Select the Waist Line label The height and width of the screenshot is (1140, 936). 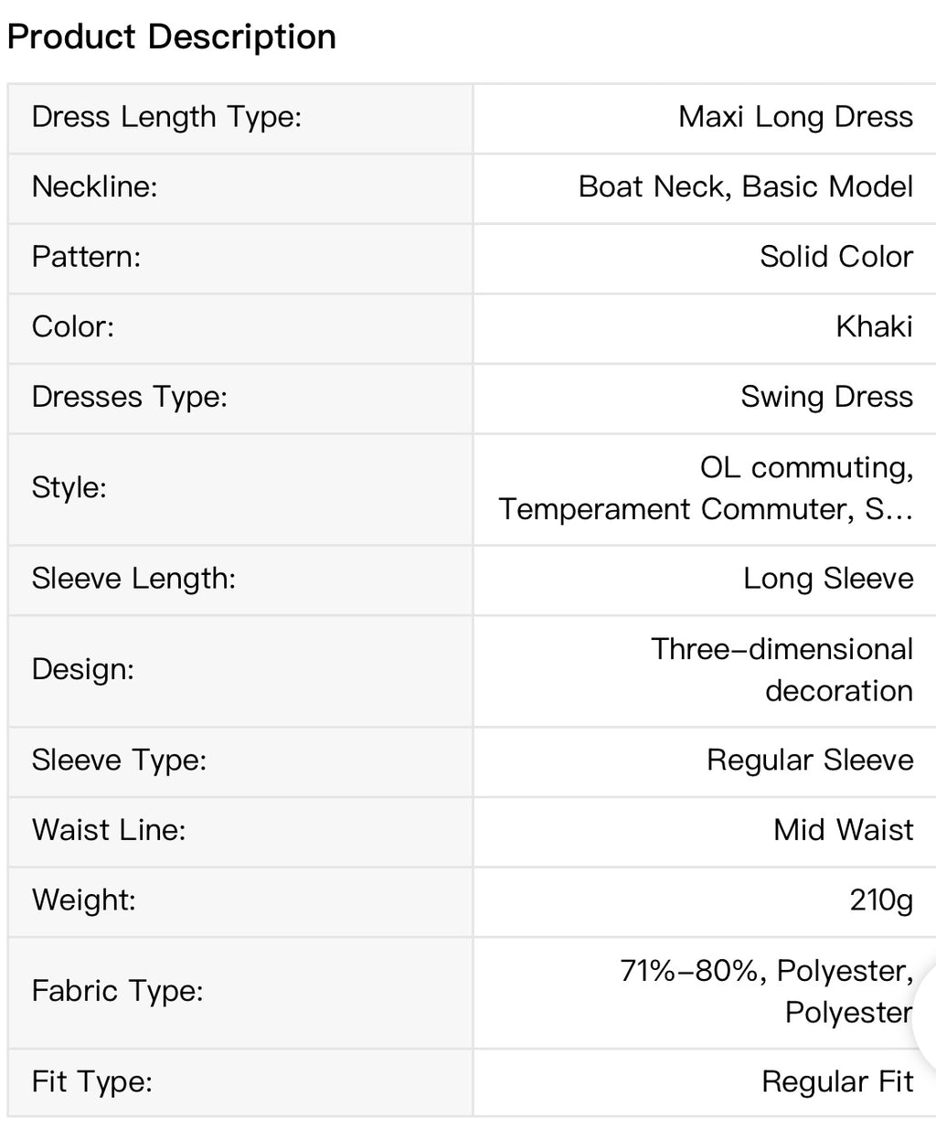[109, 830]
